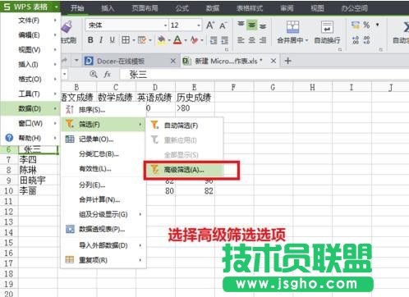Expand 重复项(R) submenu
Image resolution: width=409 pixels, height=297 pixels.
(103, 260)
